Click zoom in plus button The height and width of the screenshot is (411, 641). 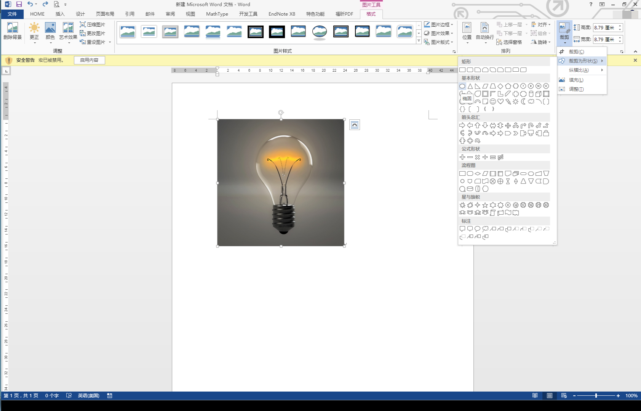point(618,396)
